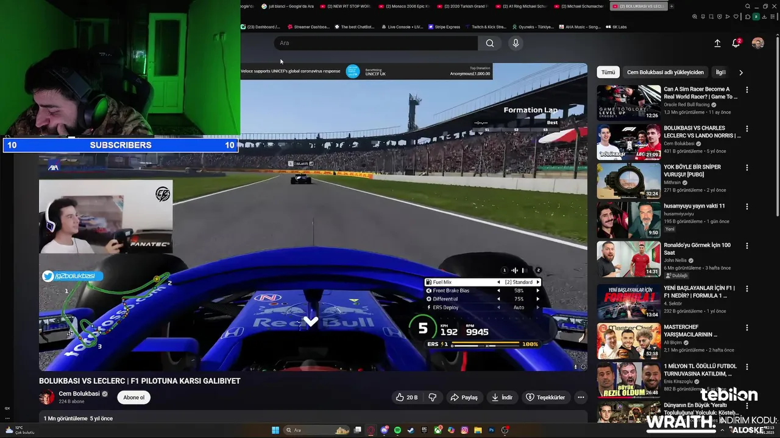Open AHA Music bookmark
780x438 pixels.
(x=580, y=27)
